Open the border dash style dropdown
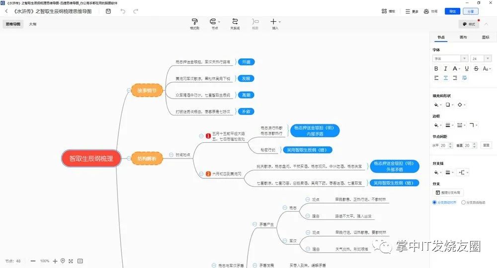 coord(461,125)
